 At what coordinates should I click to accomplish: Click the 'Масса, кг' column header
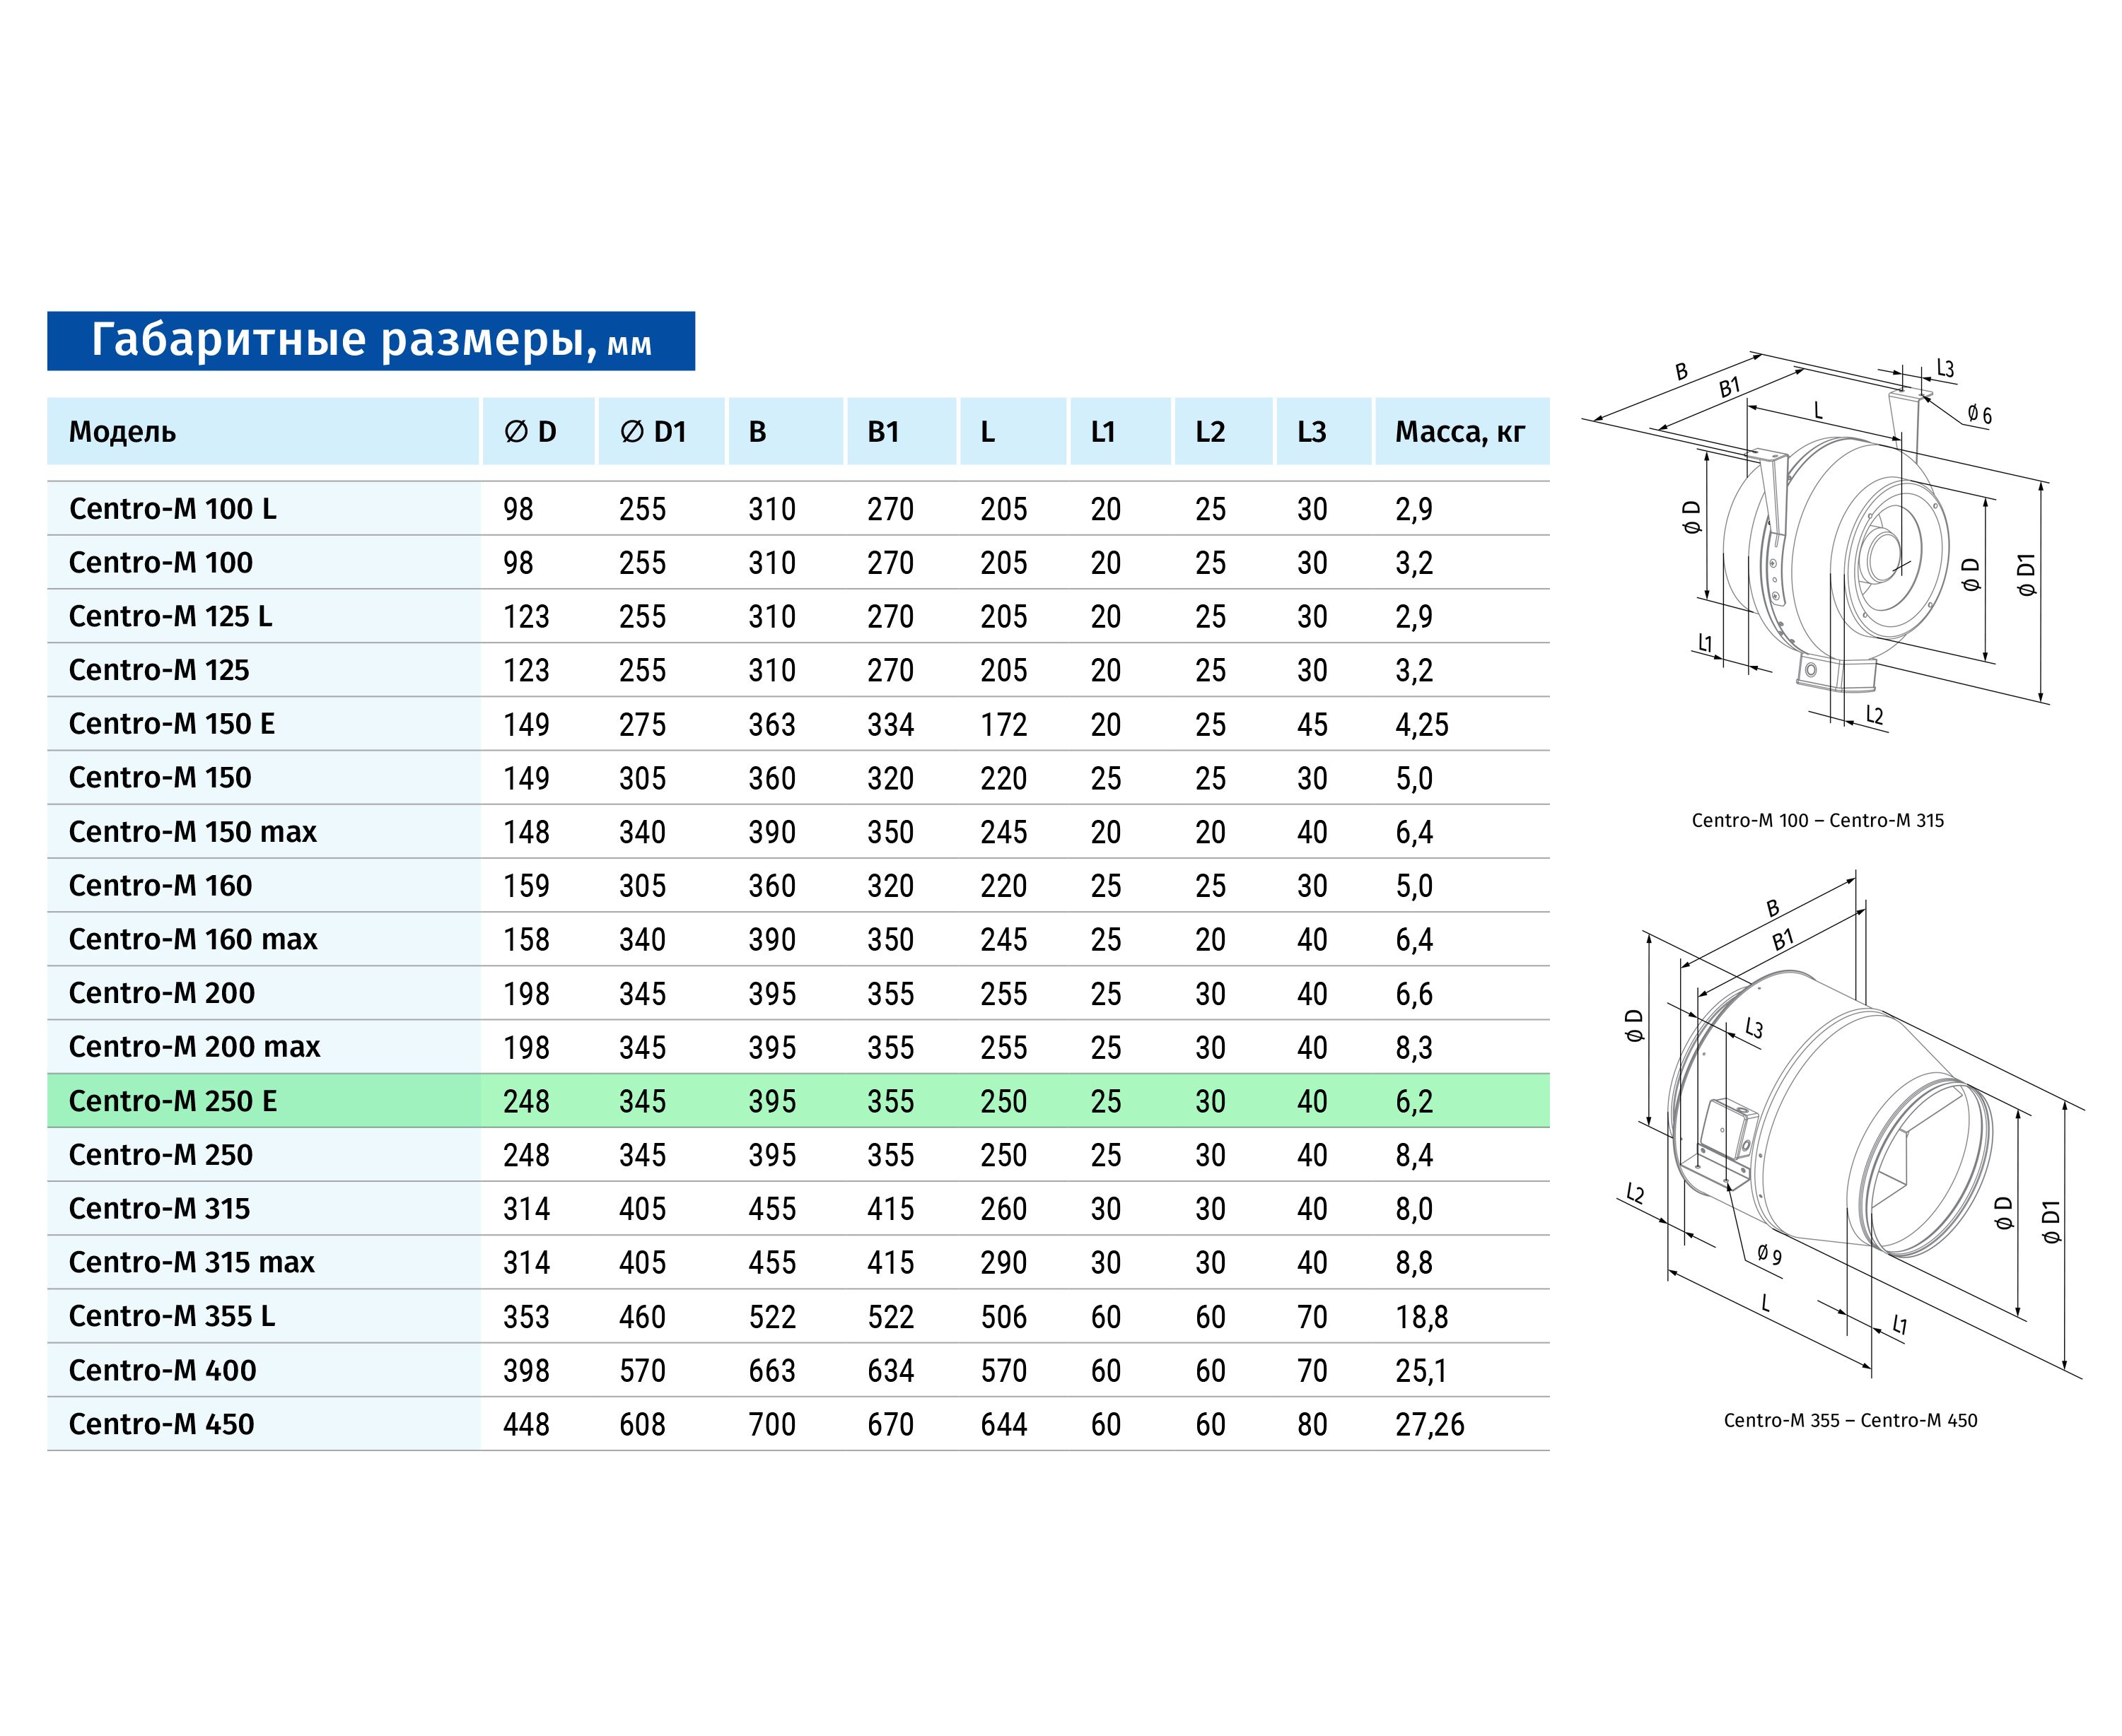(1459, 432)
